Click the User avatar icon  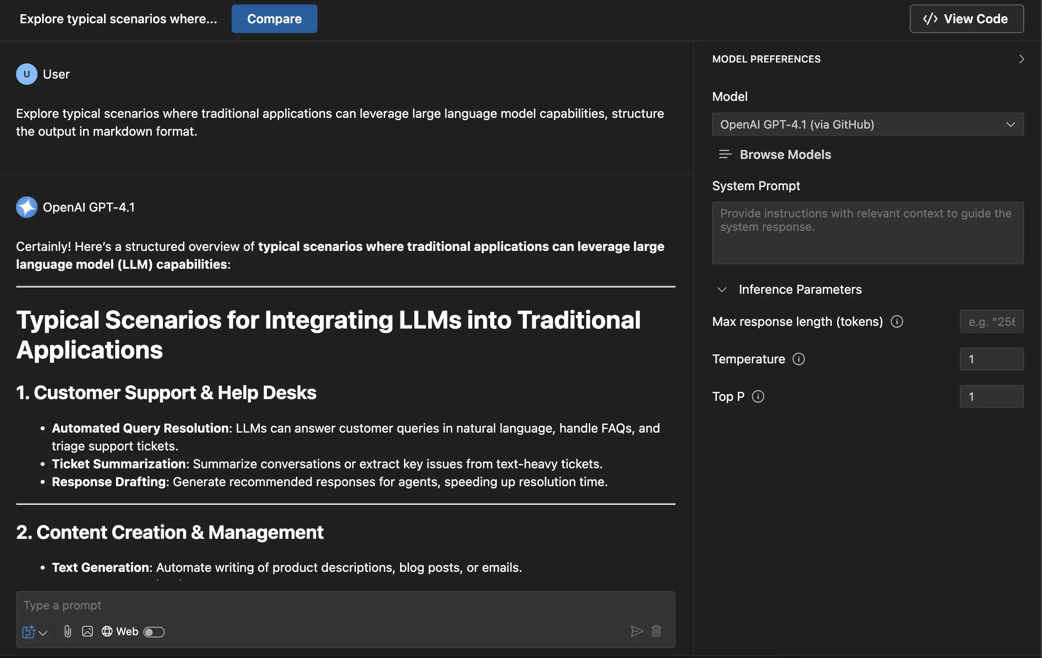point(27,74)
